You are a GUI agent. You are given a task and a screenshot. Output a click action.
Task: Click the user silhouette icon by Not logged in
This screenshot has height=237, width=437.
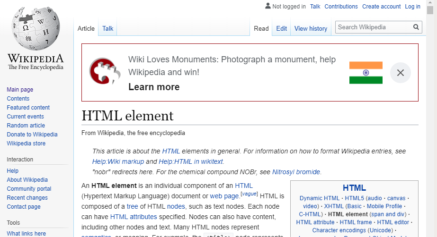268,6
